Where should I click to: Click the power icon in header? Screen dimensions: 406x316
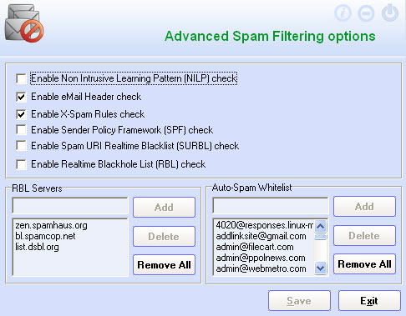point(390,13)
